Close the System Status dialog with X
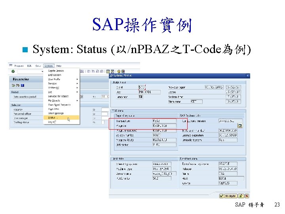This screenshot has width=285, height=214. point(247,76)
